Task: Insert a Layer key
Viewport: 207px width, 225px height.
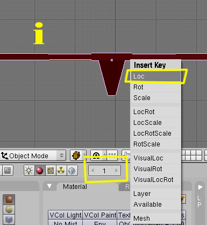Action: coord(156,194)
